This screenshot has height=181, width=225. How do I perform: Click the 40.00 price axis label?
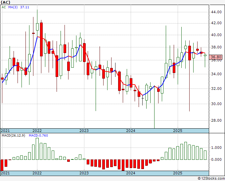(216, 35)
